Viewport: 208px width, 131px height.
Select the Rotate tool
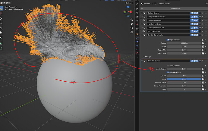pos(1,23)
